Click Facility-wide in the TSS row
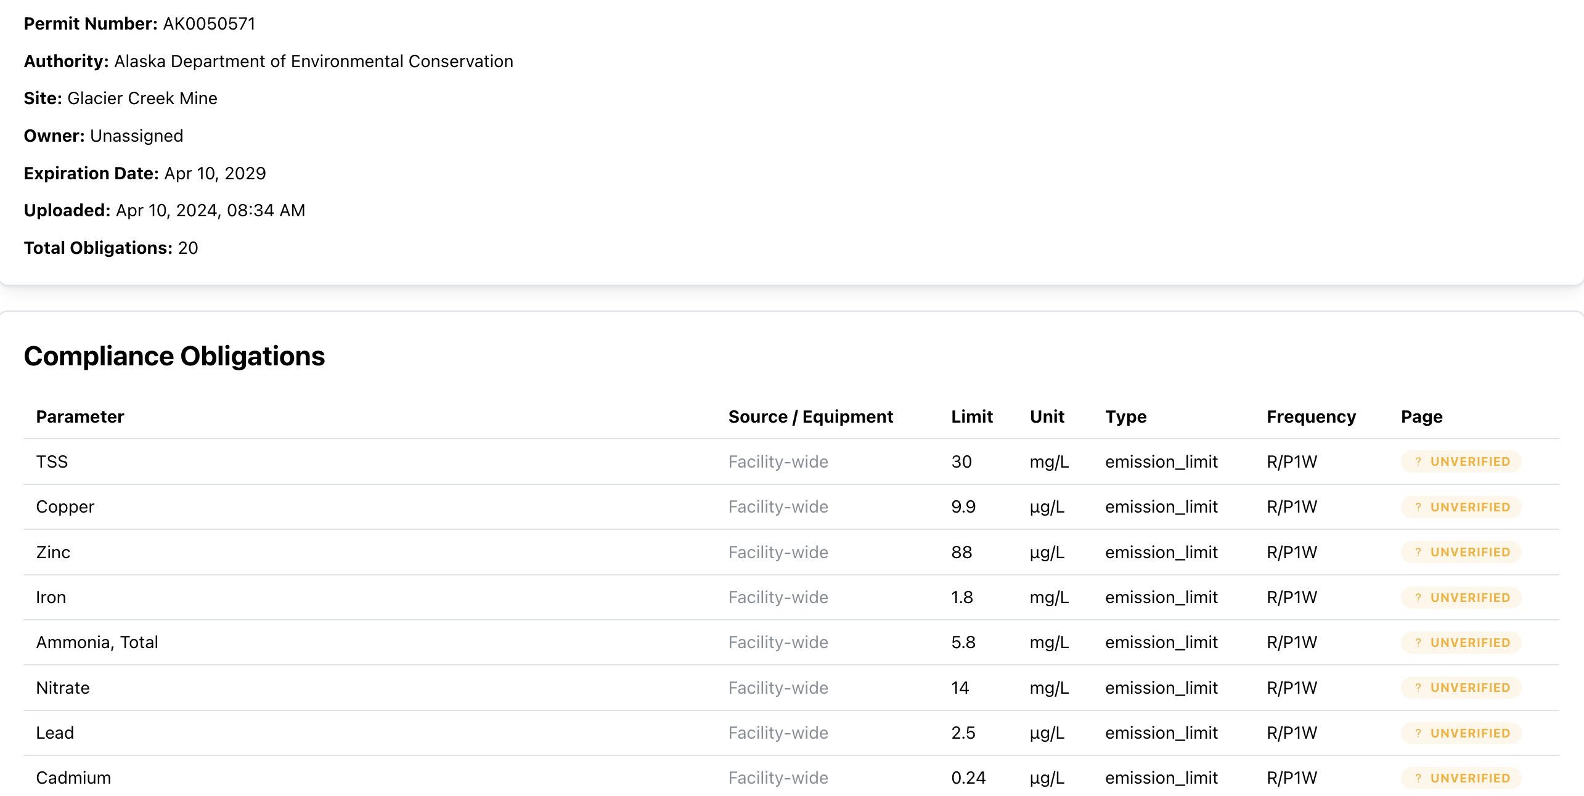This screenshot has height=796, width=1584. [778, 461]
